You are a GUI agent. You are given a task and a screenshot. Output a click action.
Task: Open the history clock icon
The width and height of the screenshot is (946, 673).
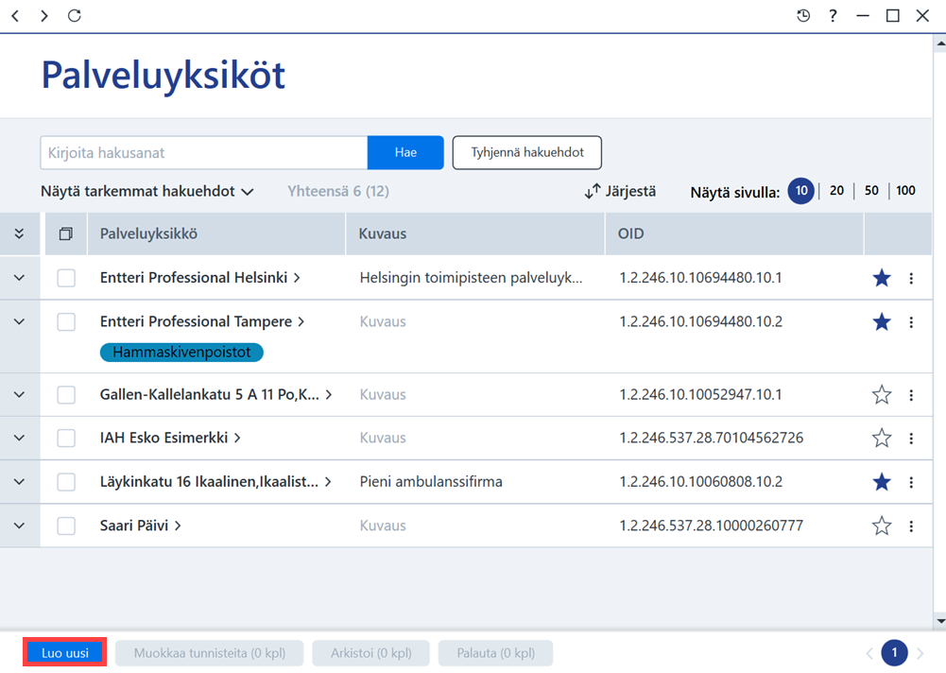tap(803, 16)
